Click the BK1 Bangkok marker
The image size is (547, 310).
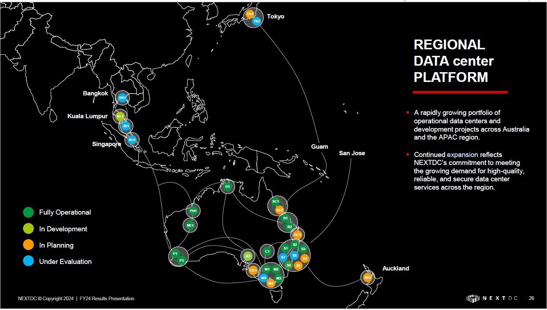pyautogui.click(x=122, y=97)
